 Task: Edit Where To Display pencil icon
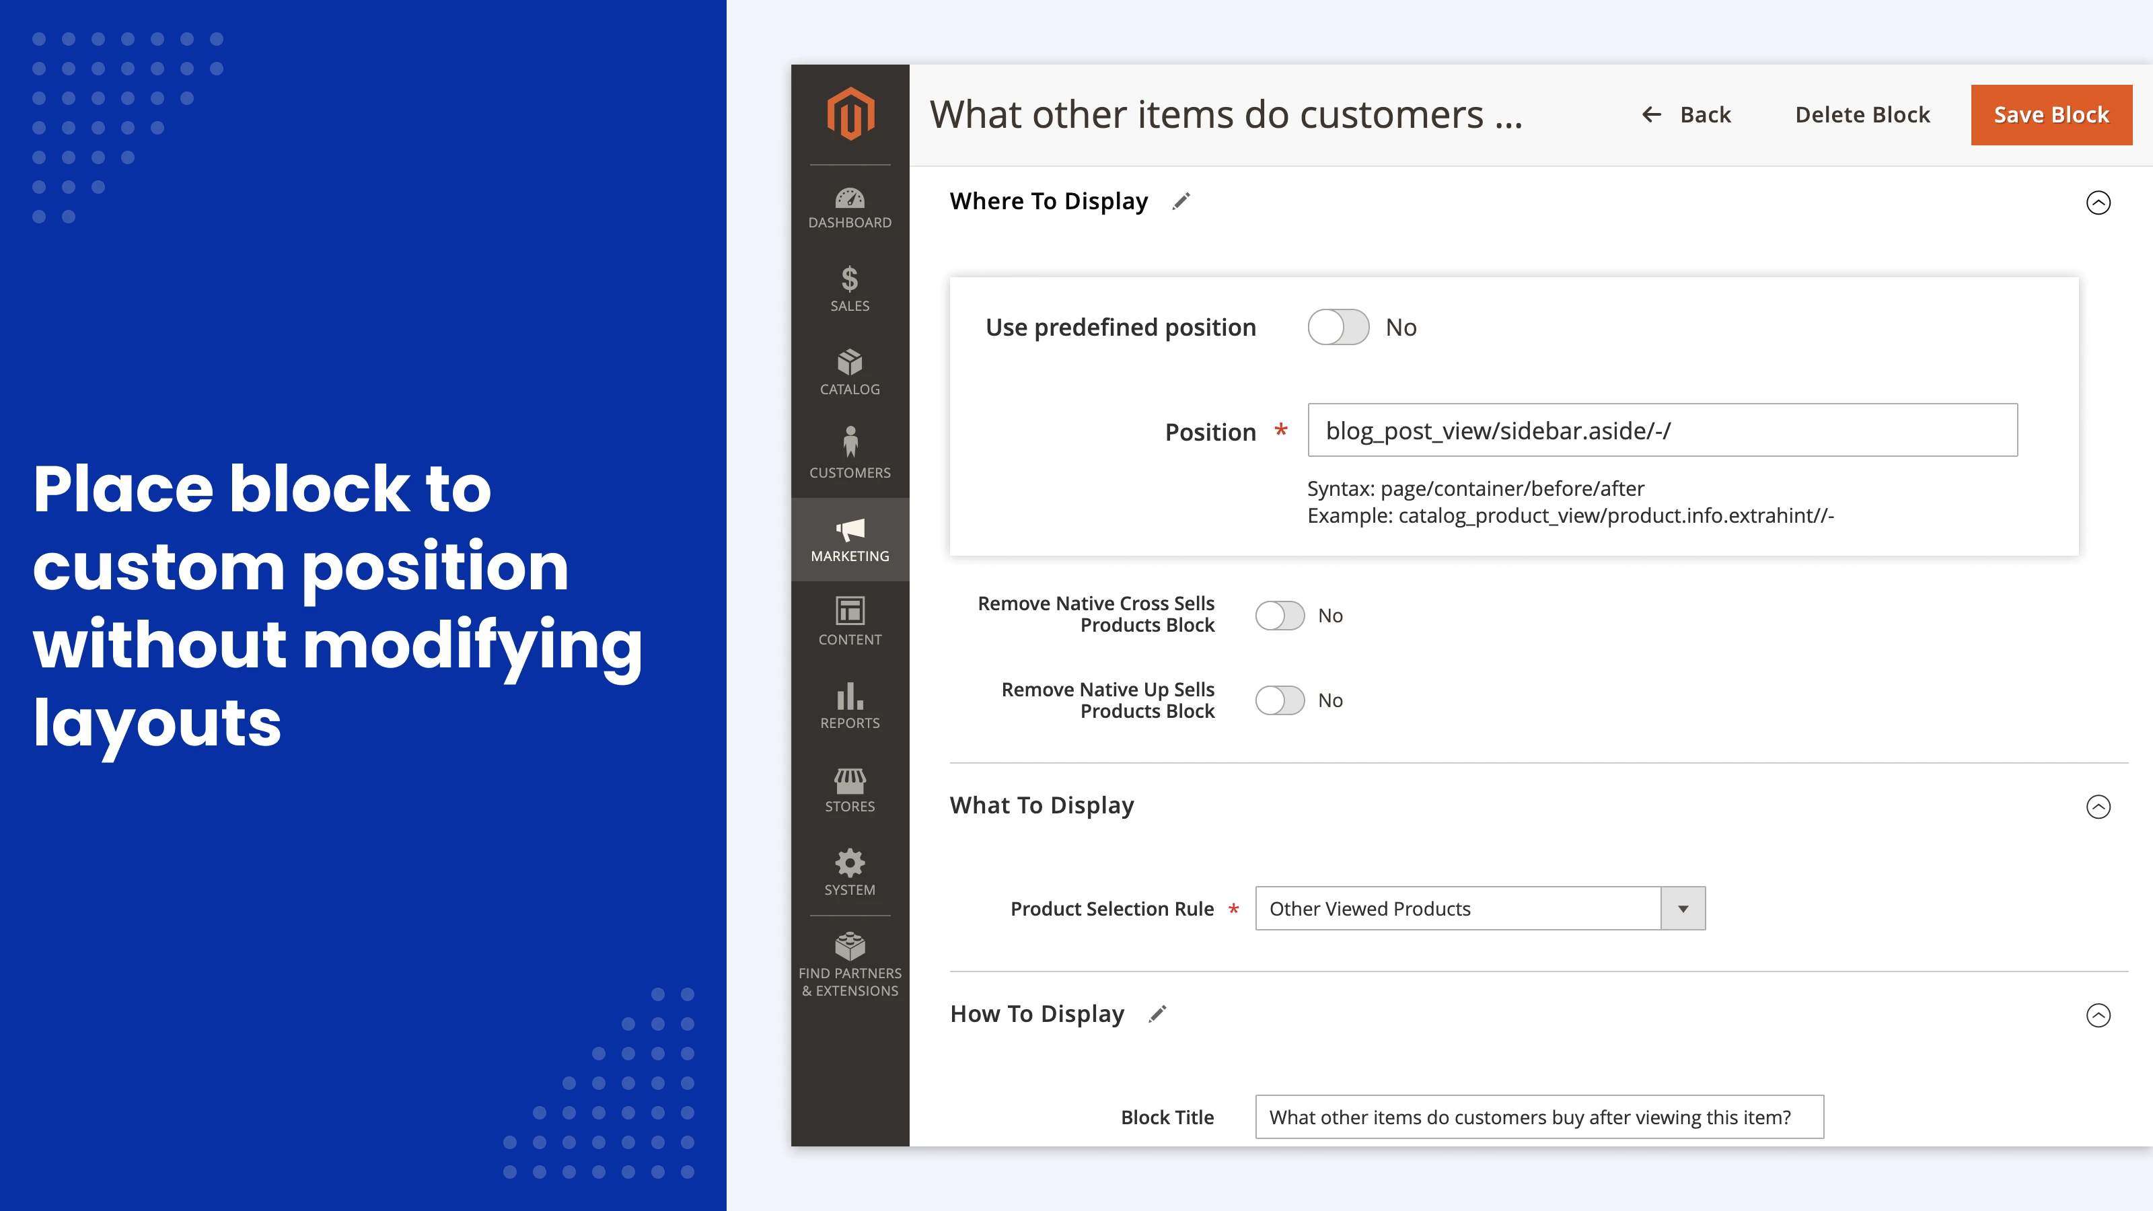1180,201
